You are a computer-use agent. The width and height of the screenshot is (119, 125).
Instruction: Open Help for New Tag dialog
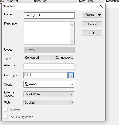92,33
